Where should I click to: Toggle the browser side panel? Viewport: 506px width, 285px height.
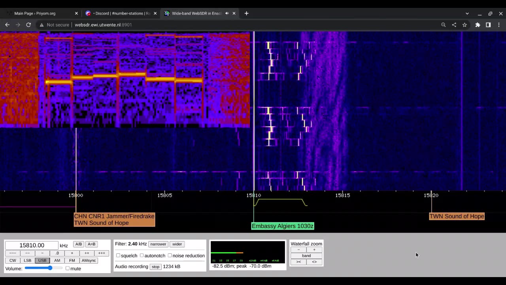click(x=488, y=25)
